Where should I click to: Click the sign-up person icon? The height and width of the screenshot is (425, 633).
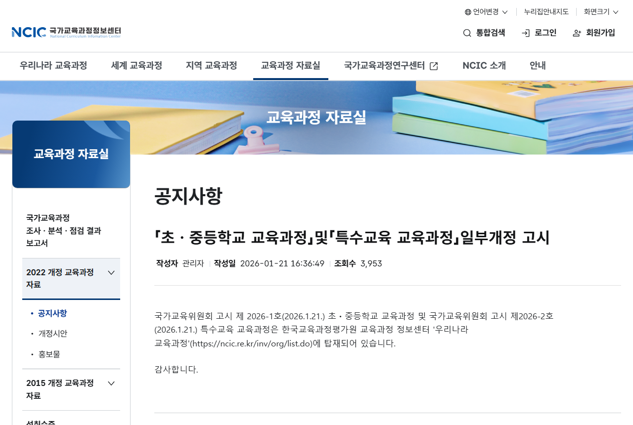click(577, 33)
